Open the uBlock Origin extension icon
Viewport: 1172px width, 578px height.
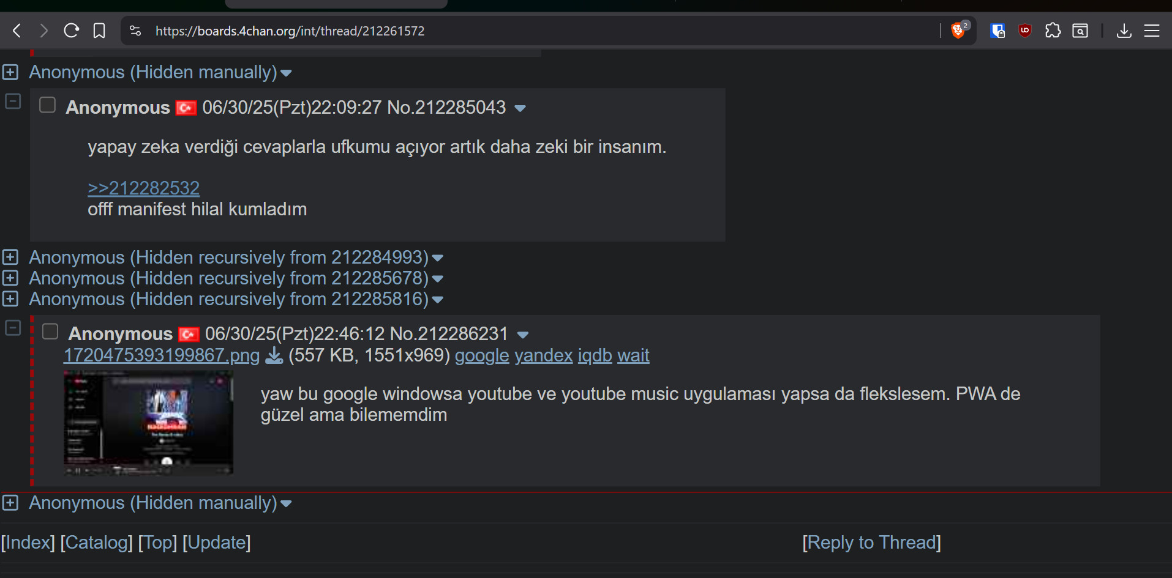click(1025, 31)
